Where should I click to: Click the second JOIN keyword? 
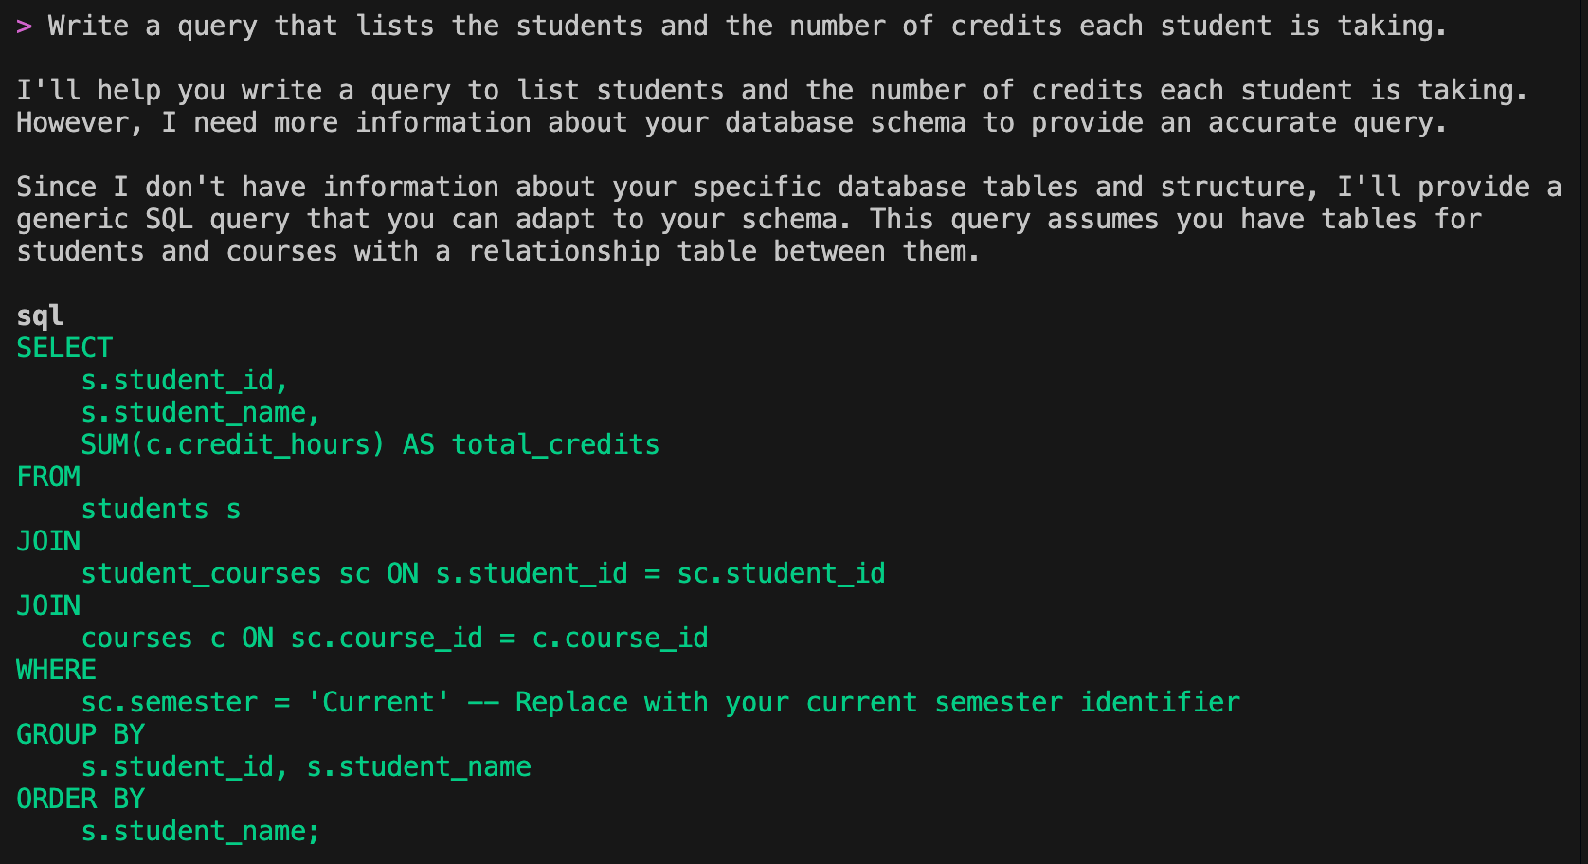(x=48, y=605)
